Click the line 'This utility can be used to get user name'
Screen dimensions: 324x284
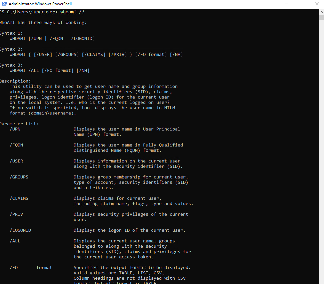(x=94, y=87)
